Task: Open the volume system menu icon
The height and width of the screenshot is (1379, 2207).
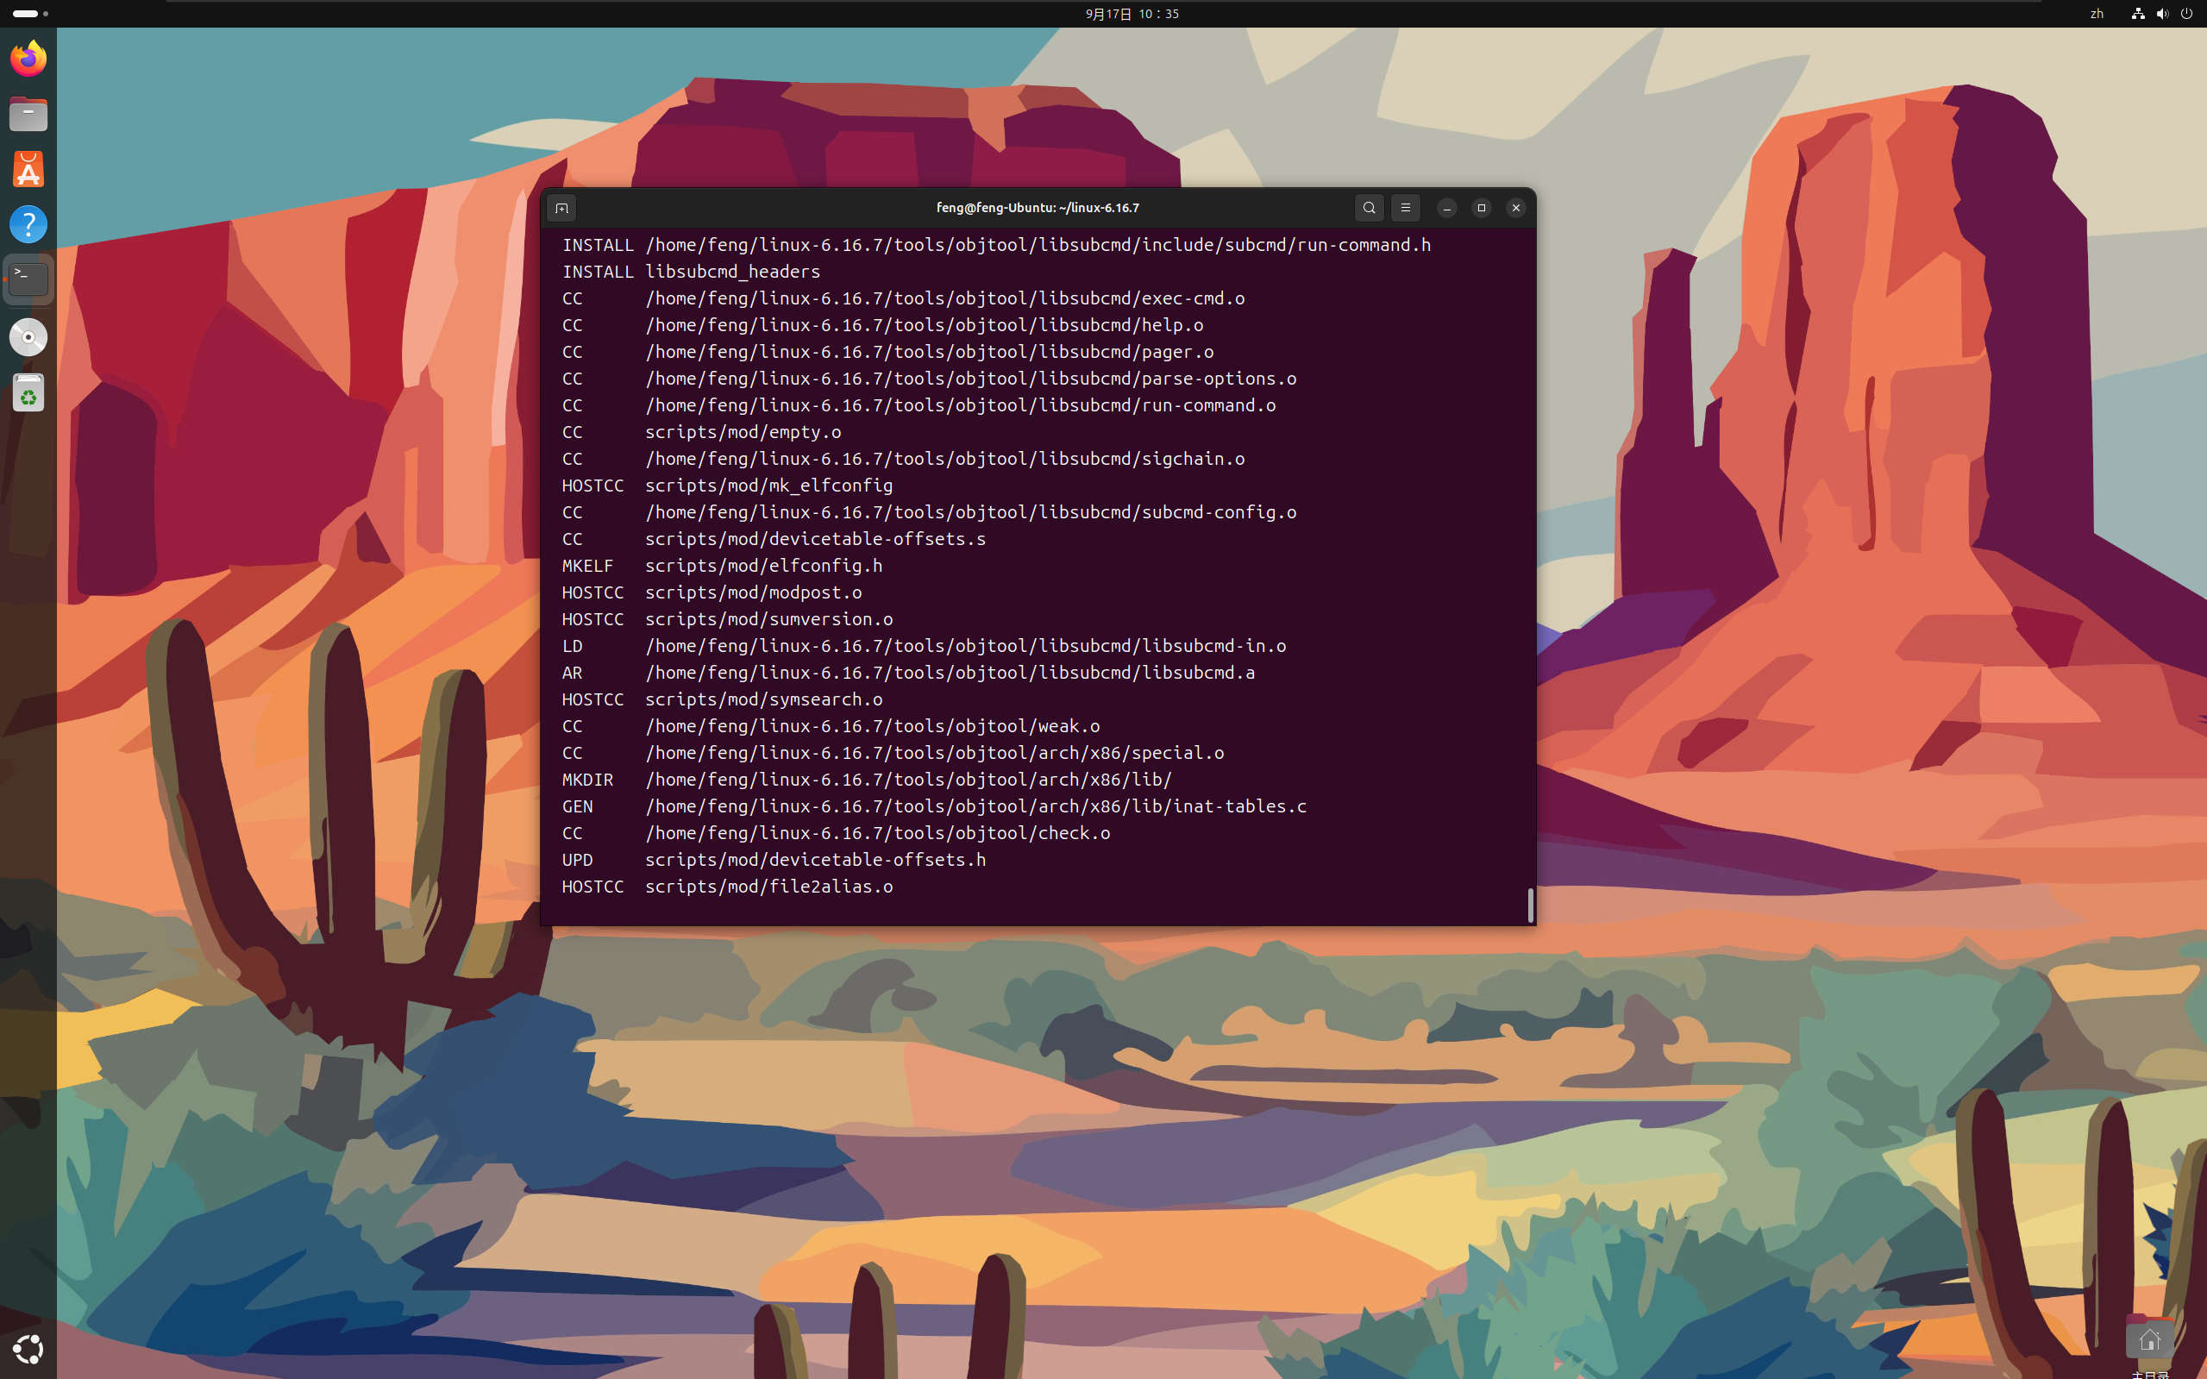Action: tap(2161, 14)
